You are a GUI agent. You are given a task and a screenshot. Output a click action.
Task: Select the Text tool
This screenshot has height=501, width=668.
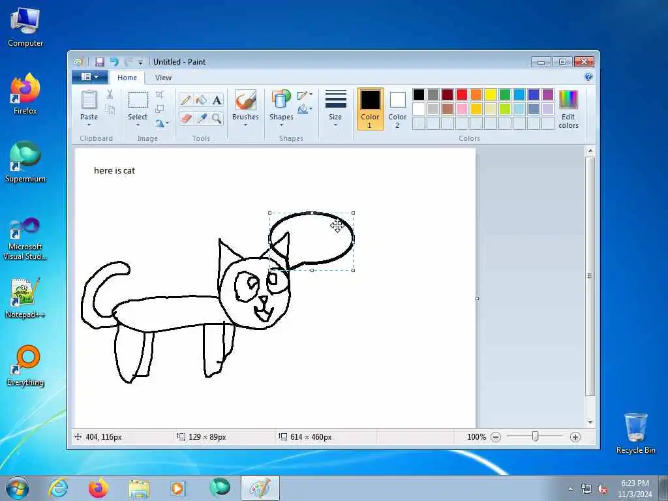click(217, 100)
